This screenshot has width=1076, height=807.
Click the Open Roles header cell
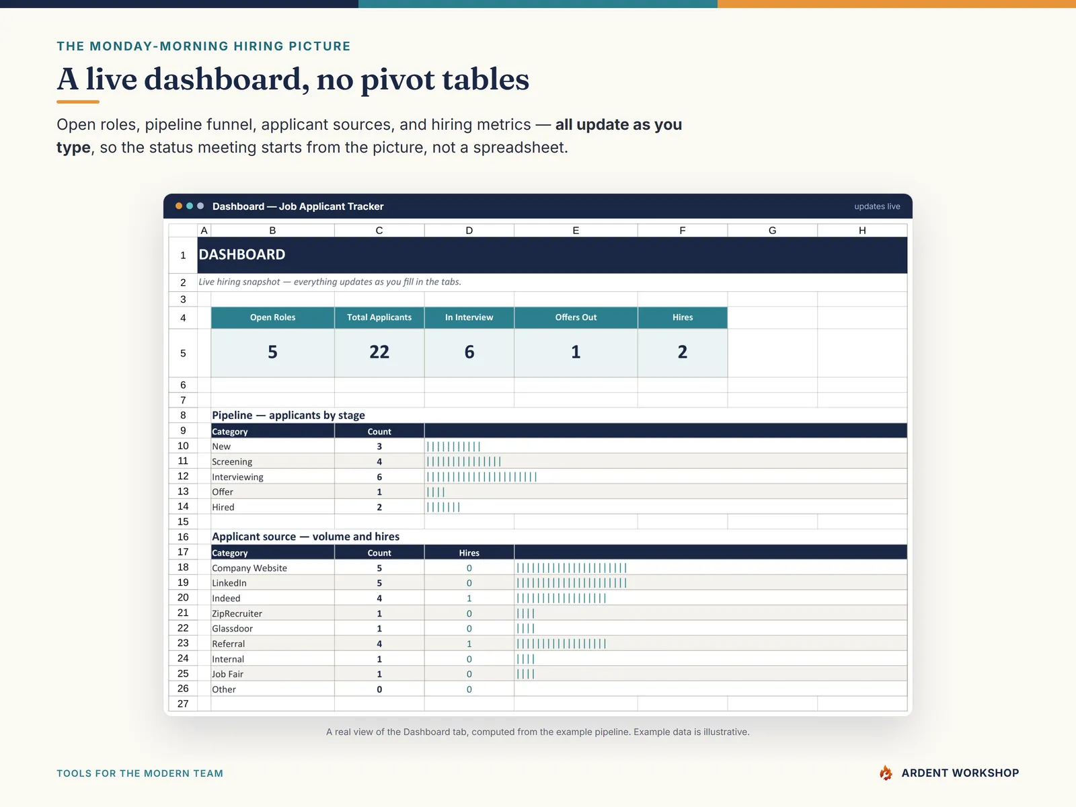272,317
